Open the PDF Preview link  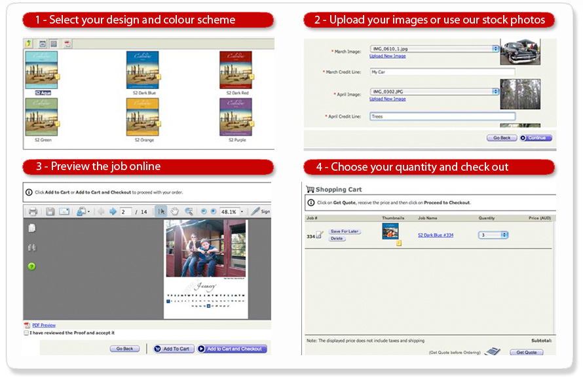coord(44,325)
